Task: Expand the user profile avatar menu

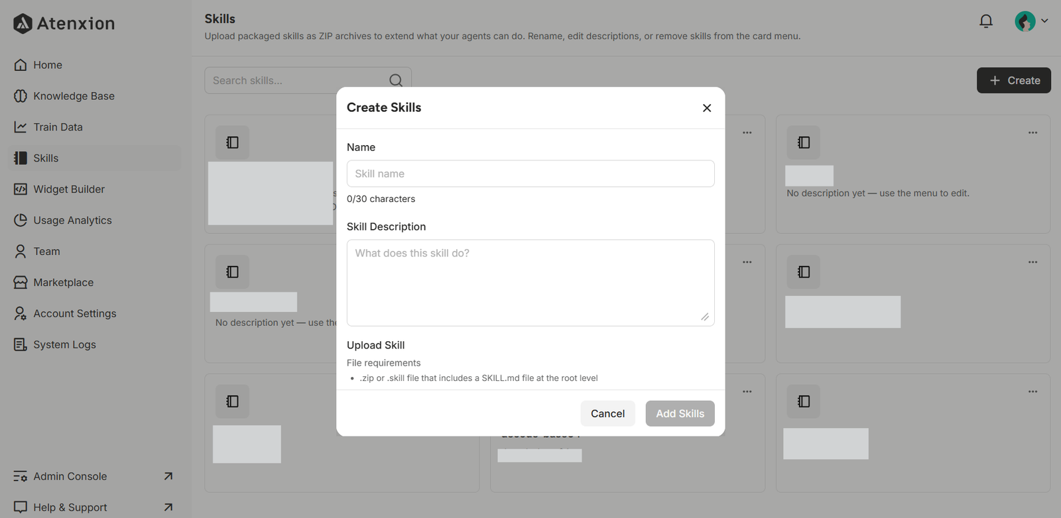Action: coord(1031,21)
